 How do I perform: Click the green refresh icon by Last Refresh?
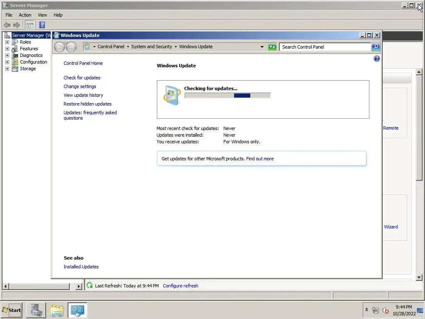point(90,285)
